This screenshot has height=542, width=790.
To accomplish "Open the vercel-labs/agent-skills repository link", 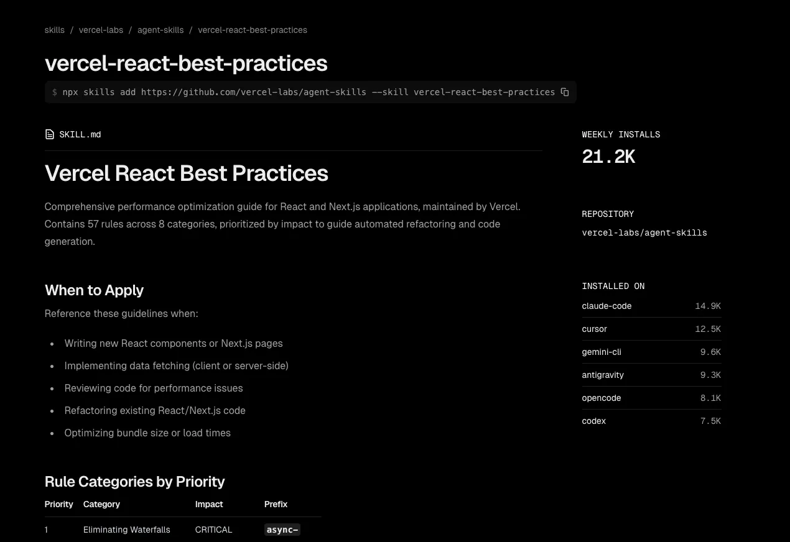I will pos(644,232).
